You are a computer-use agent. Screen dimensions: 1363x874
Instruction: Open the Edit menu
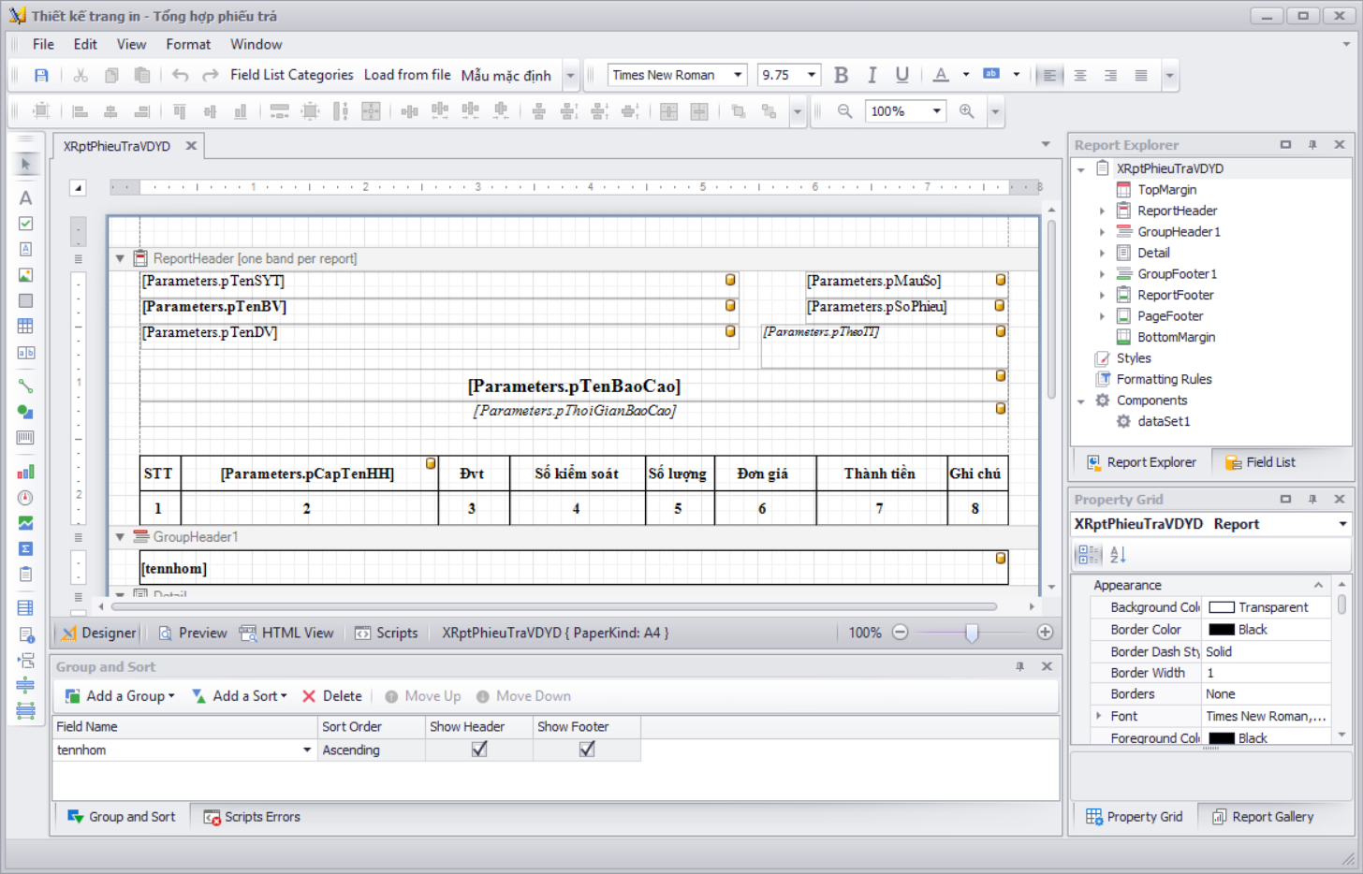coord(85,44)
